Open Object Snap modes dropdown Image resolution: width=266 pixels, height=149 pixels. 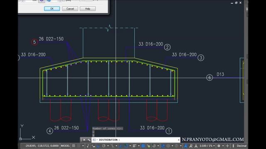(130, 146)
